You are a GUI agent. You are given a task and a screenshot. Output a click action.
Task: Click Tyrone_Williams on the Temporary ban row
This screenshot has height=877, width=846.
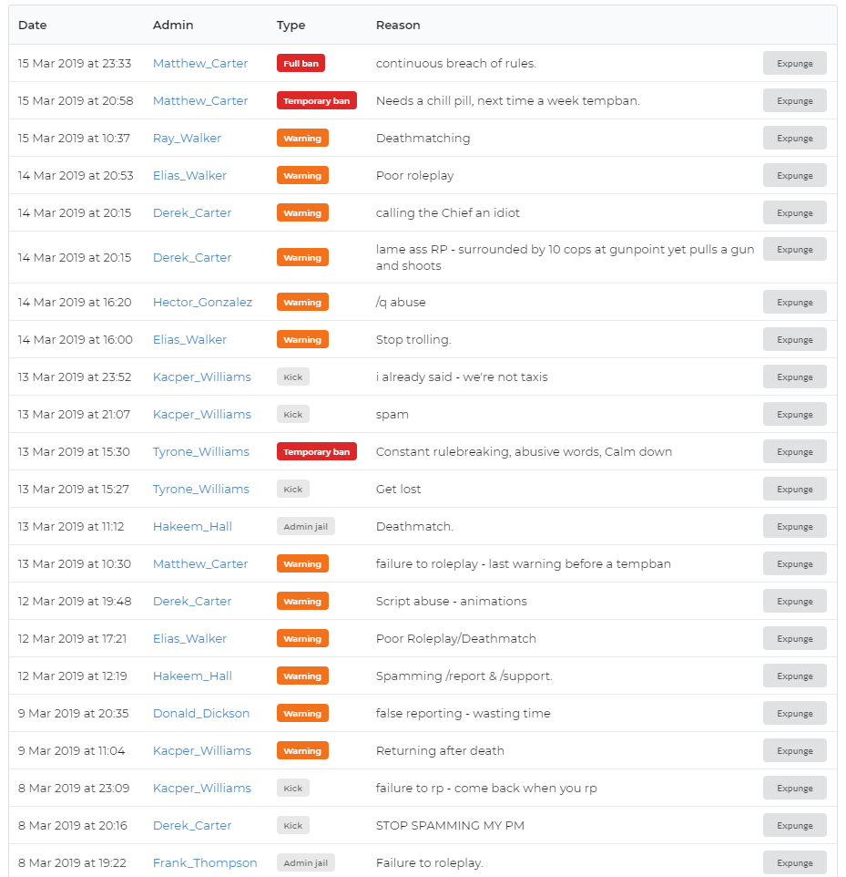pyautogui.click(x=201, y=451)
